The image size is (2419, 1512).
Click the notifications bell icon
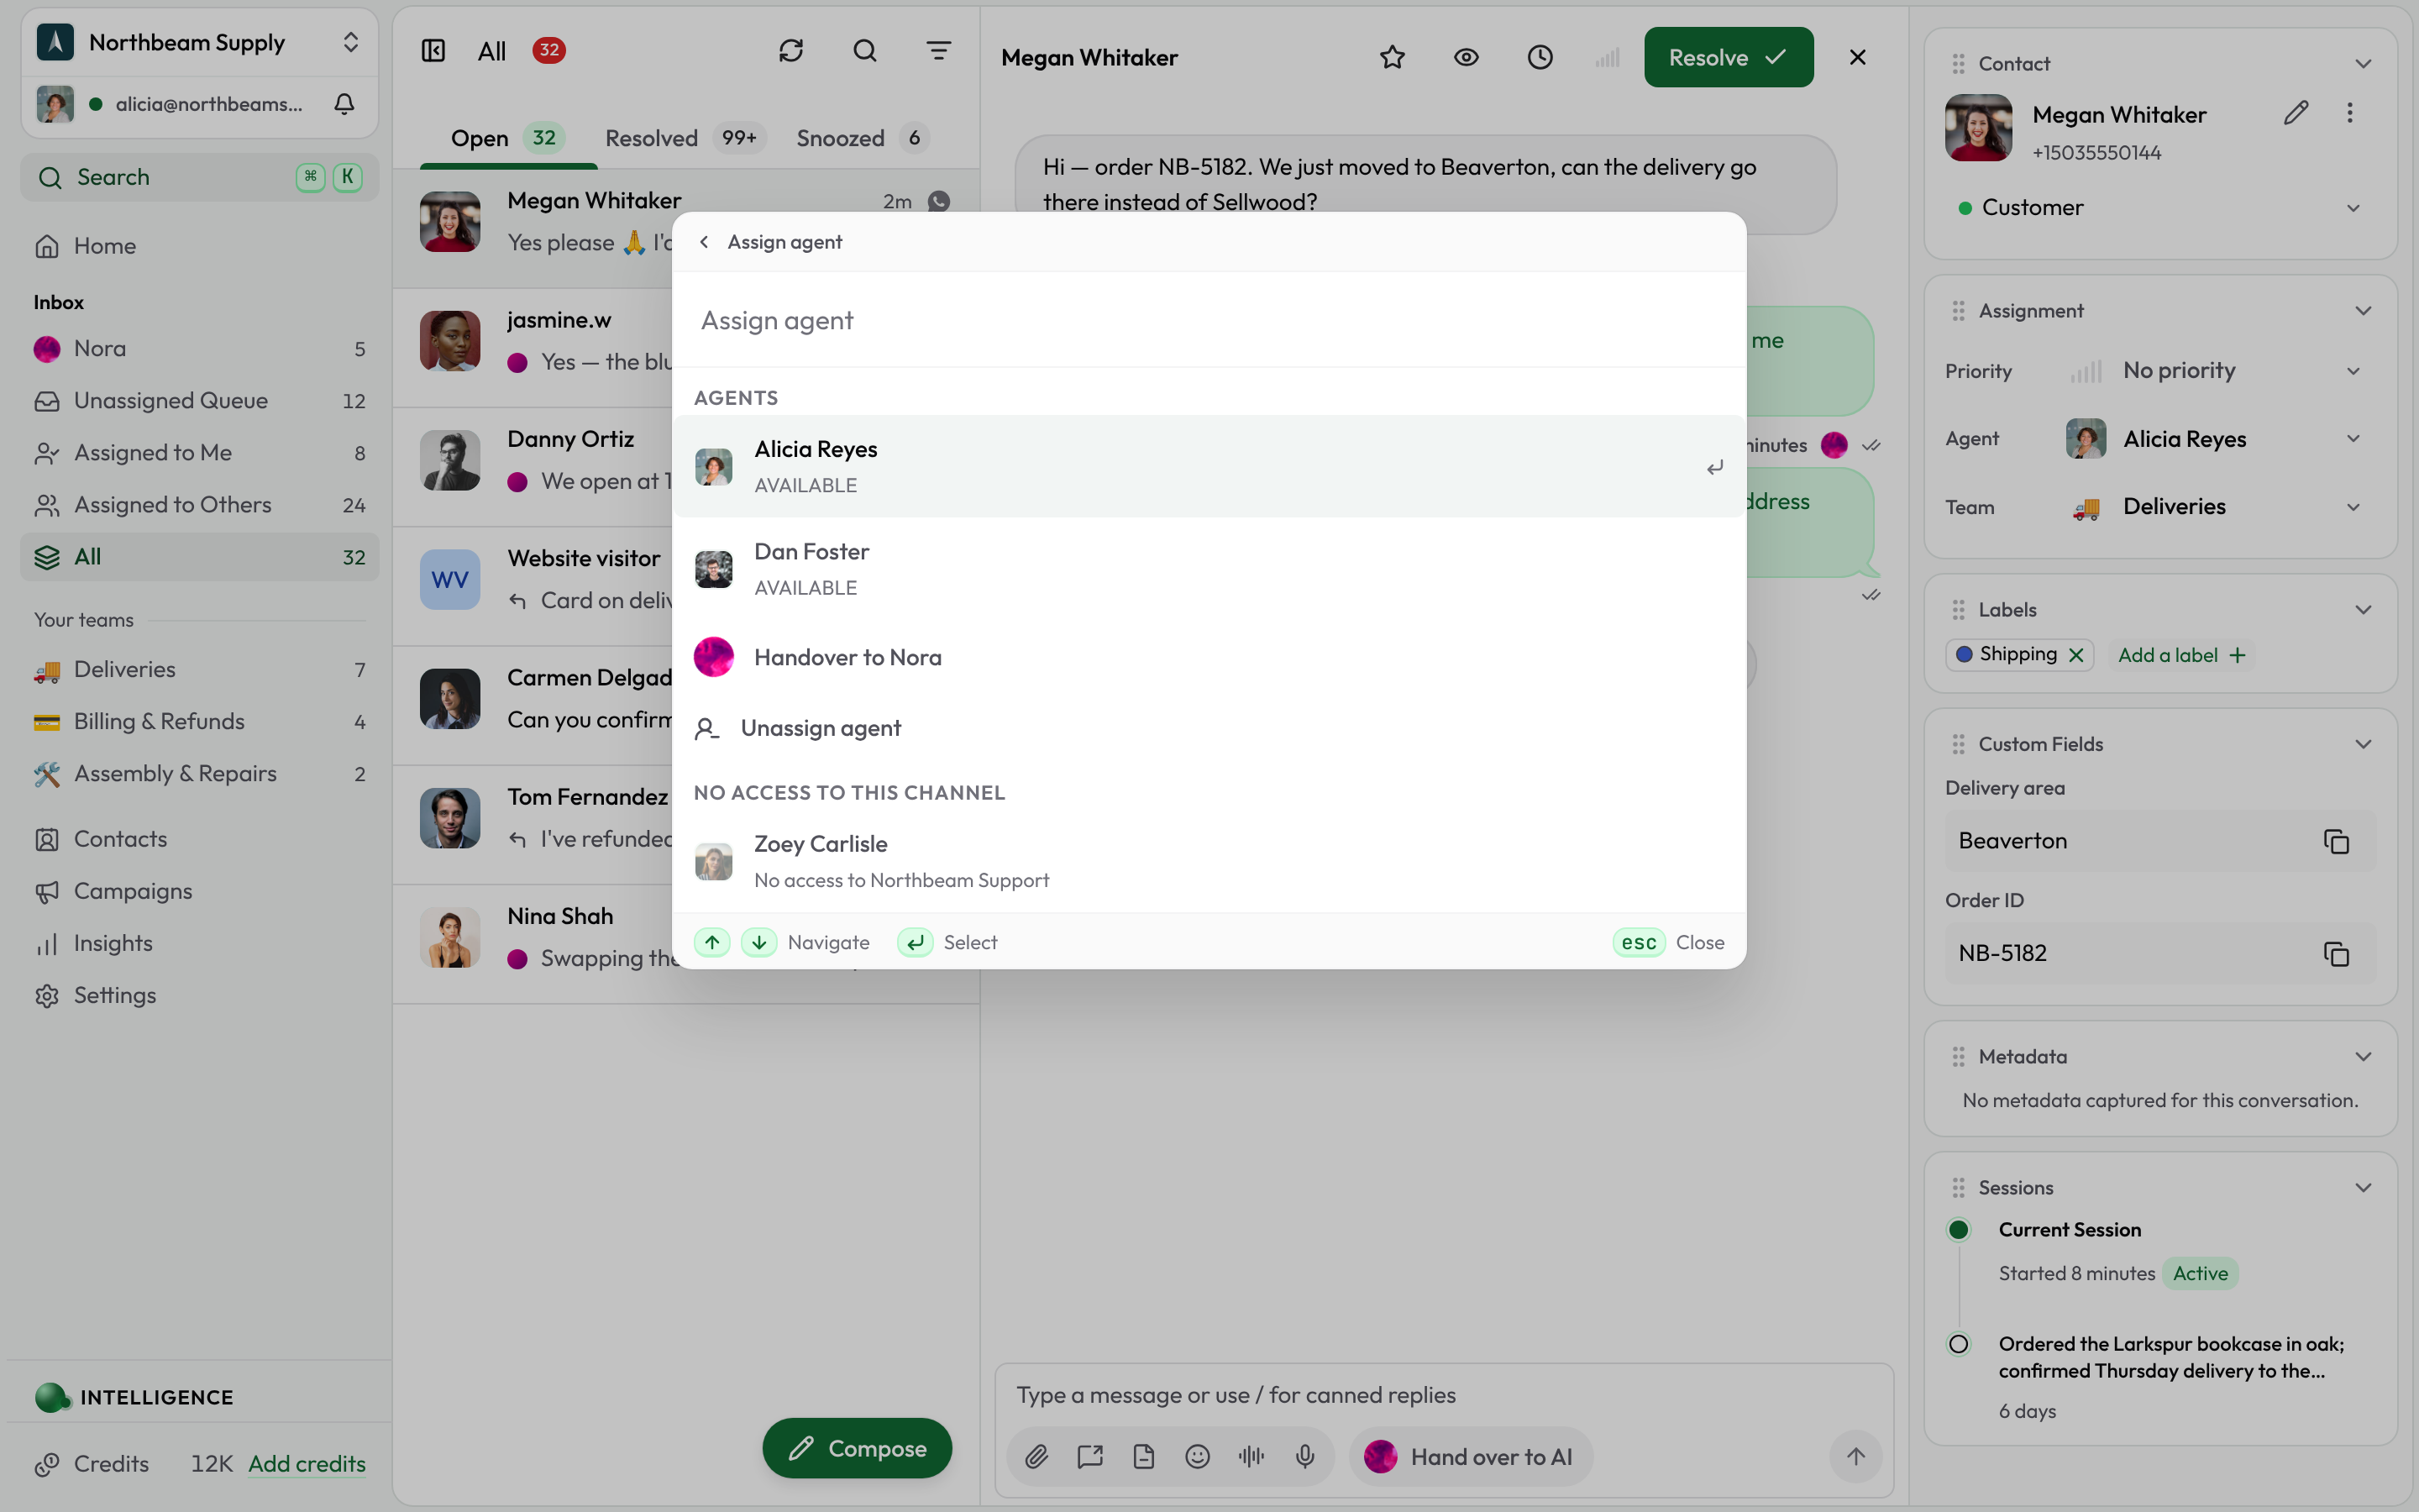pos(345,104)
